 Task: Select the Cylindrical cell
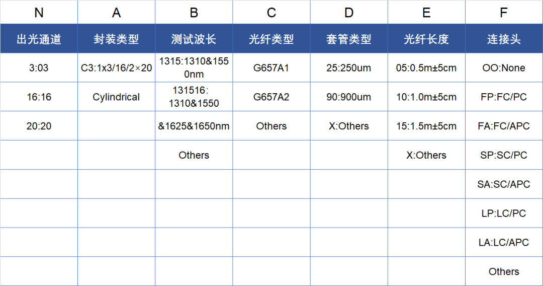point(116,97)
